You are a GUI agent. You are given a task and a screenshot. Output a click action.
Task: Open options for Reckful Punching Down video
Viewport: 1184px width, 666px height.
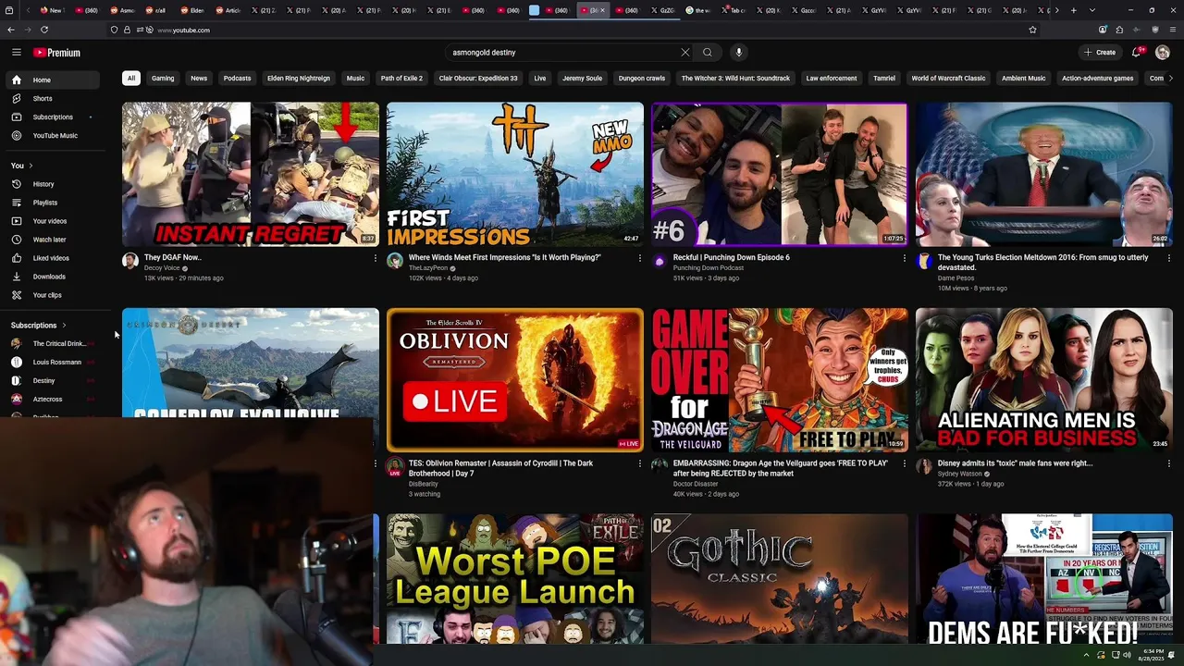click(x=904, y=258)
